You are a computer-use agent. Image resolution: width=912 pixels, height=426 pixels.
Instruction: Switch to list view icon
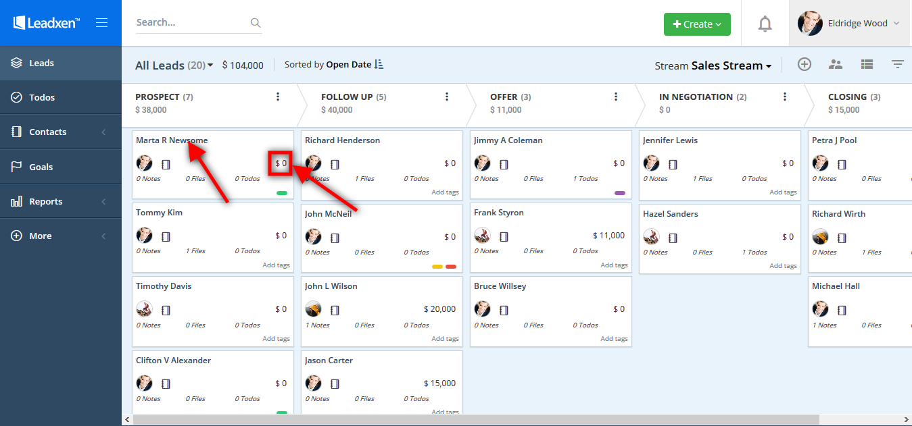(867, 64)
